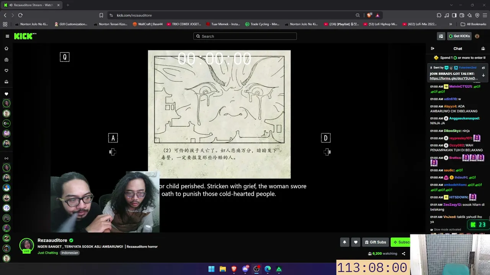Image resolution: width=490 pixels, height=275 pixels.
Task: Focus the Kick search field
Action: click(245, 36)
